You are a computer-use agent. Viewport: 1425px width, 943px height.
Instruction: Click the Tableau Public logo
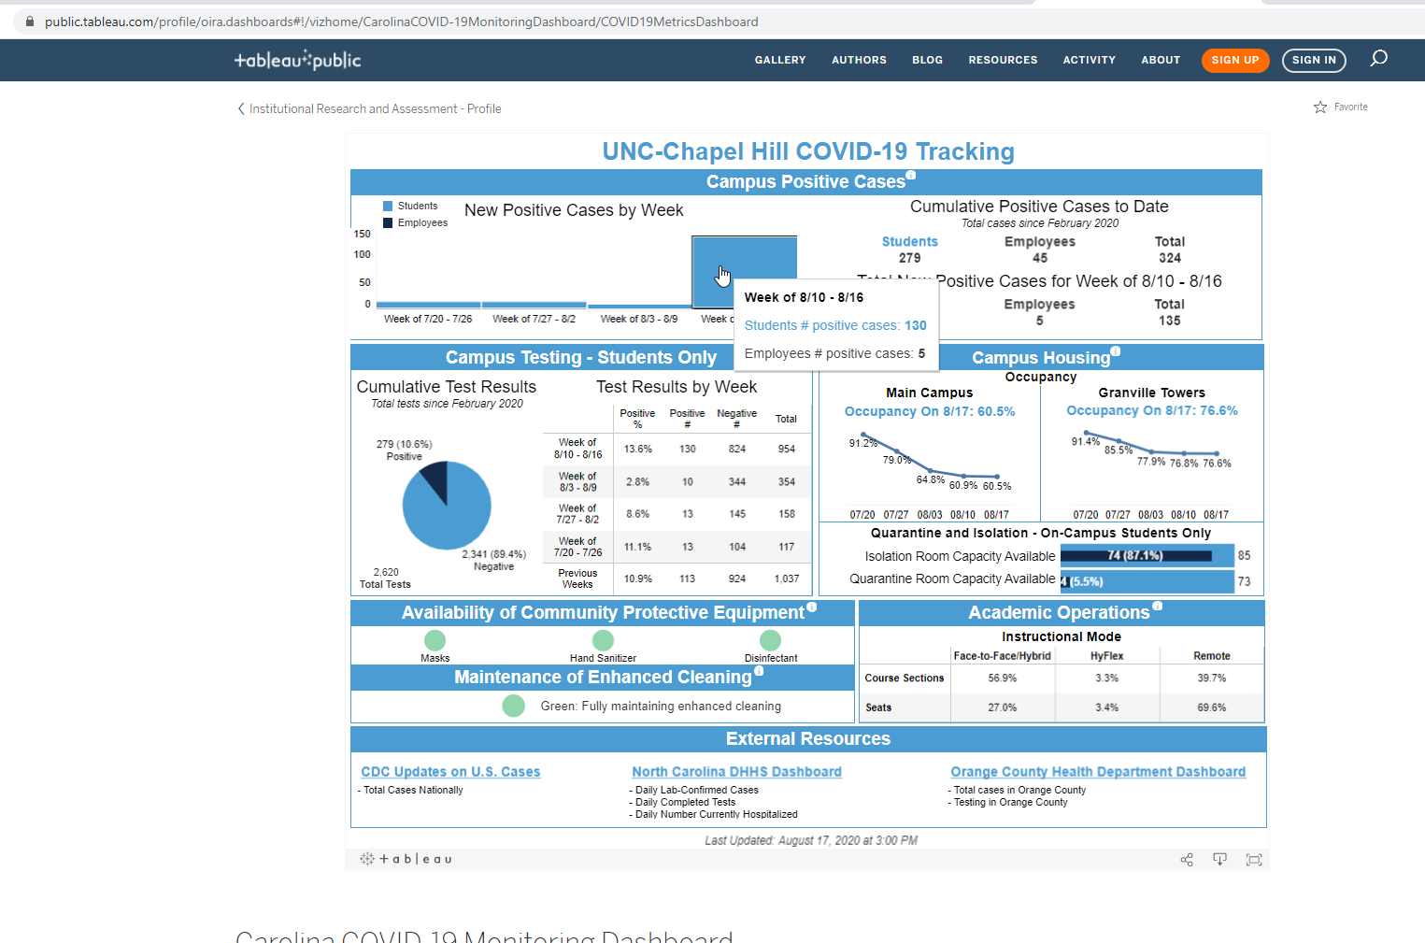point(297,60)
